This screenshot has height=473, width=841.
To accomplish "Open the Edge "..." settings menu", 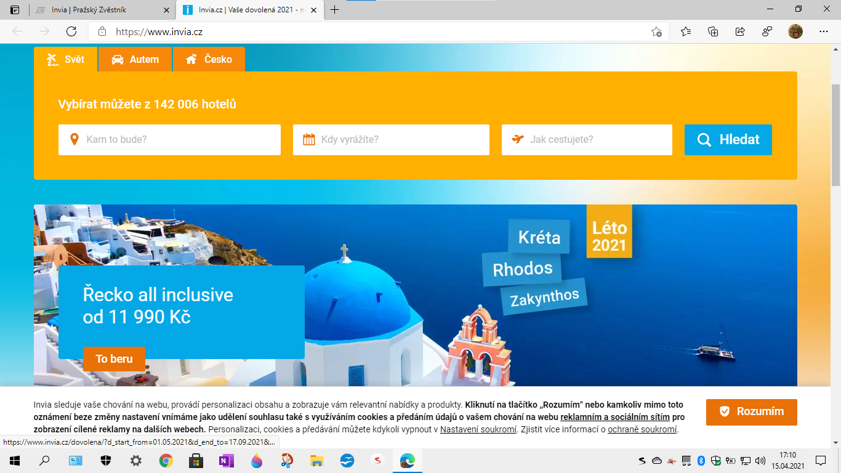I will pos(823,31).
